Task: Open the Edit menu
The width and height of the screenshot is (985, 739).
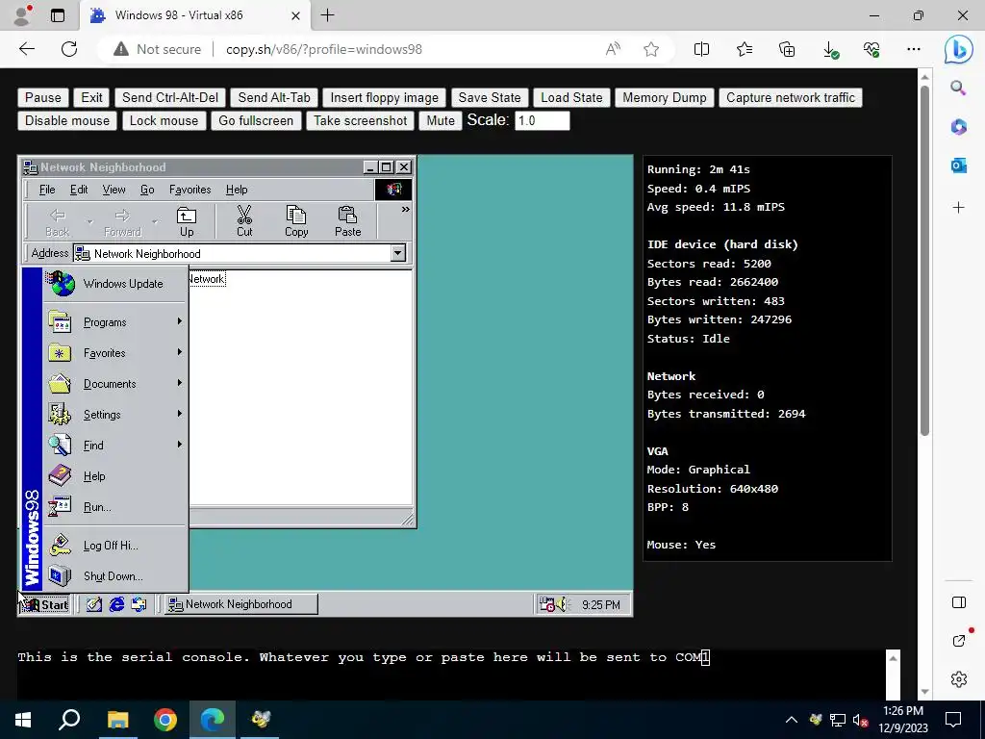Action: pyautogui.click(x=79, y=190)
